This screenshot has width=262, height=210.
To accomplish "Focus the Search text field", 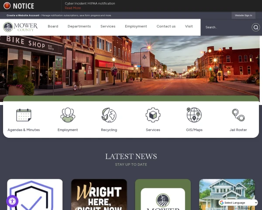I will [x=226, y=27].
